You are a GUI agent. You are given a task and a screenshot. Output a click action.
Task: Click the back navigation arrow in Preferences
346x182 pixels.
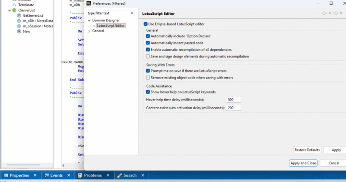[x=324, y=13]
